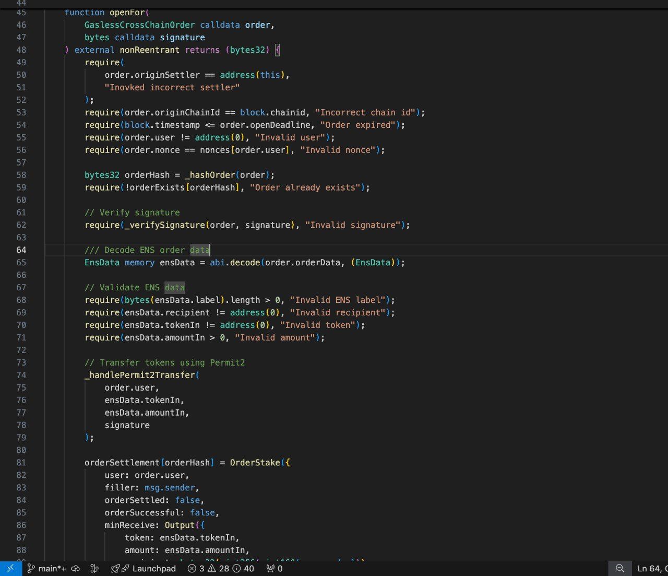Image resolution: width=668 pixels, height=576 pixels.
Task: Click "Invalid amount" string on line 71
Action: point(275,337)
